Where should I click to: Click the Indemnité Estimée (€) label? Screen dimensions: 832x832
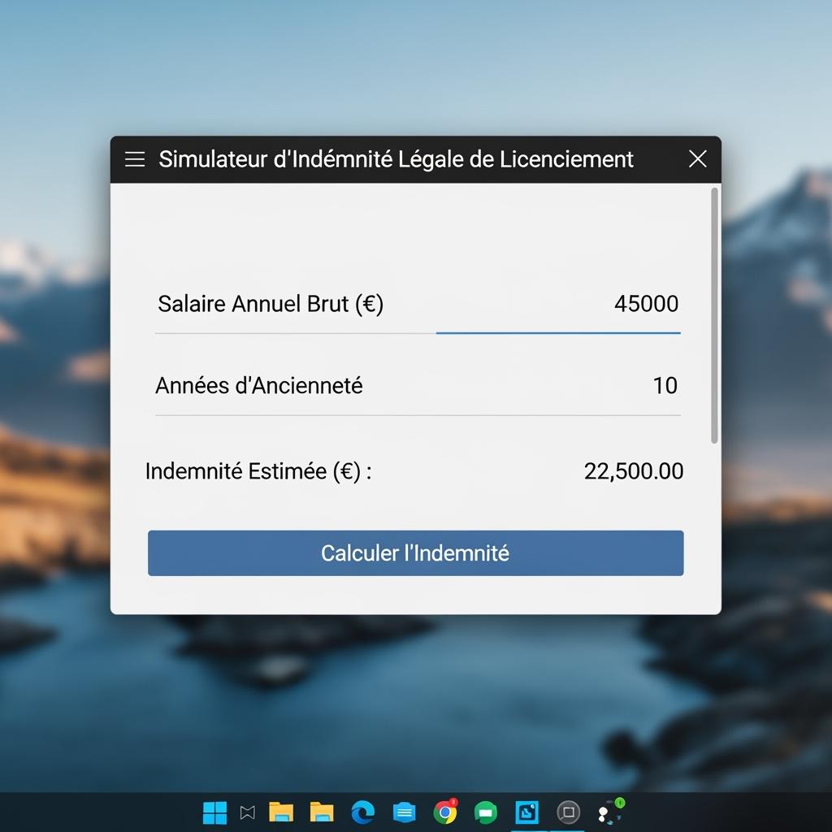[x=258, y=471]
